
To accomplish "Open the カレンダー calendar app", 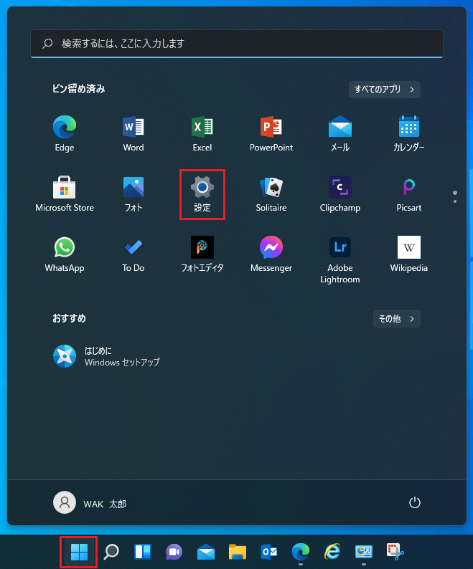I will (408, 133).
